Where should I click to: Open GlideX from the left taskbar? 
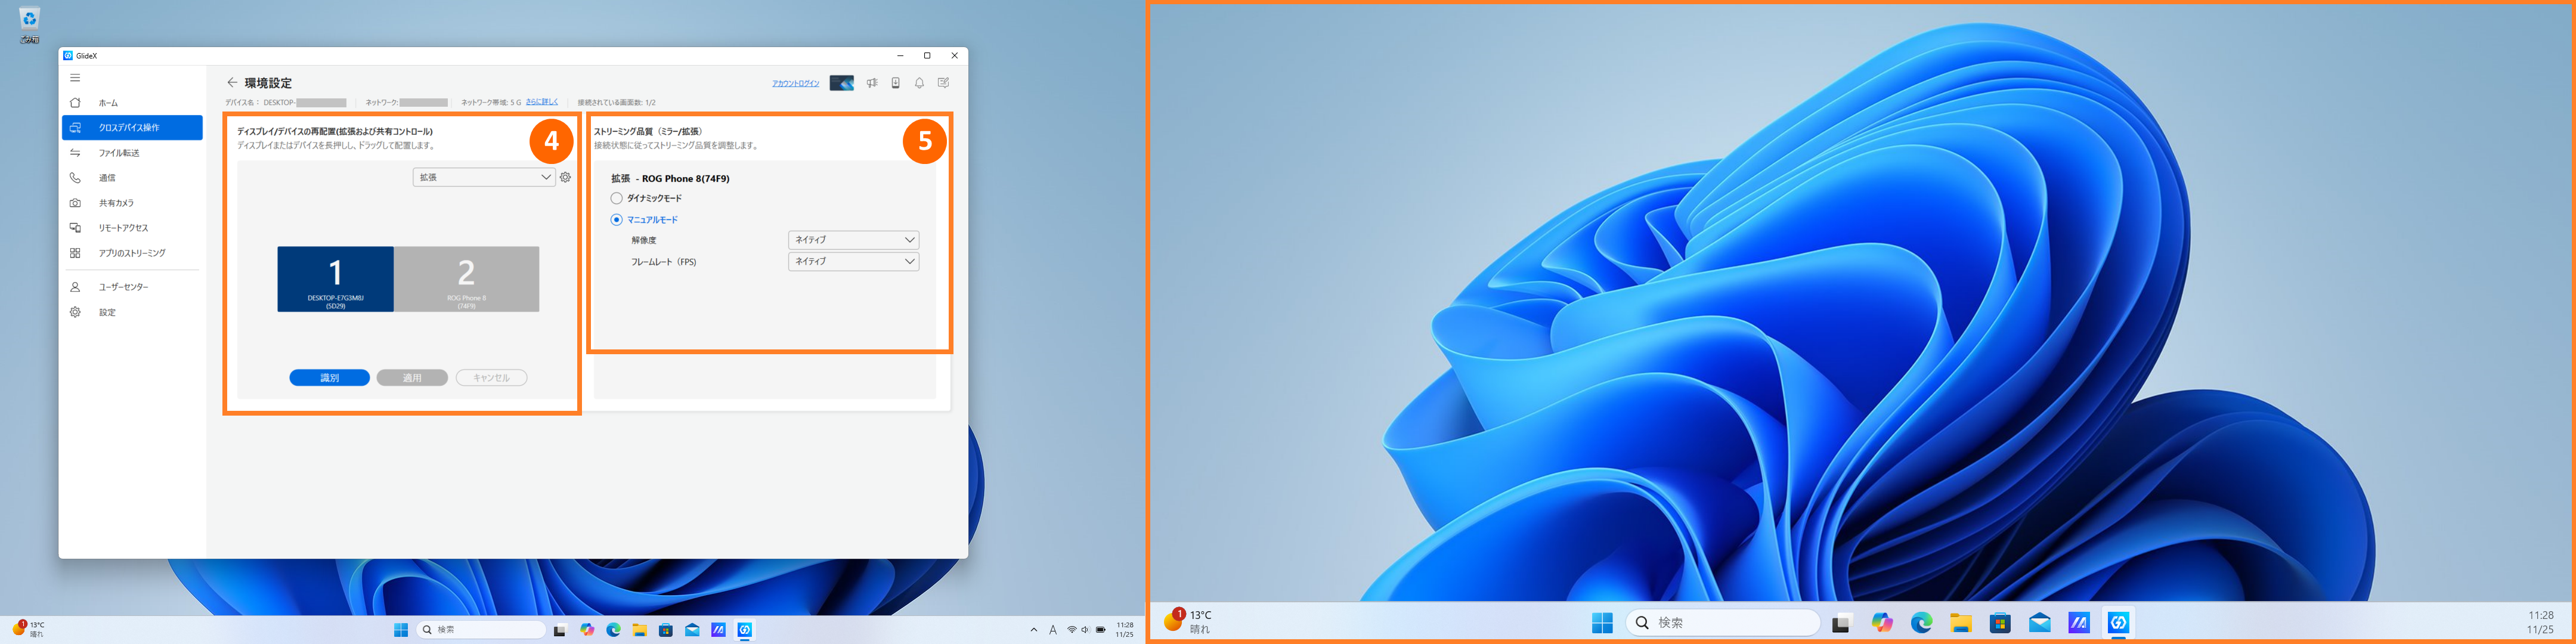pos(745,630)
